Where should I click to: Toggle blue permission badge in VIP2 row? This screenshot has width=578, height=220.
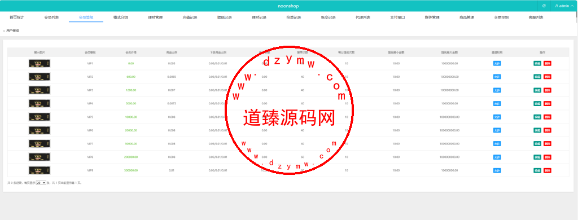click(x=497, y=77)
